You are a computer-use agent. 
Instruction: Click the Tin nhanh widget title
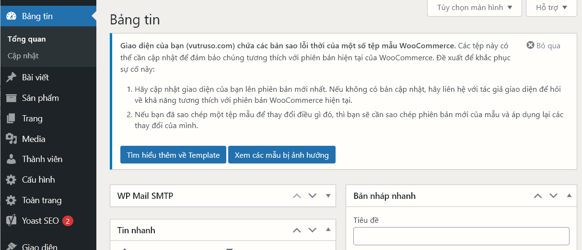136,230
